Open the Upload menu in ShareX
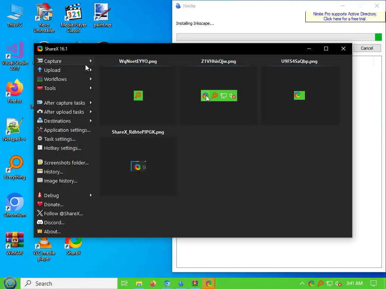This screenshot has width=386, height=289. pyautogui.click(x=64, y=70)
